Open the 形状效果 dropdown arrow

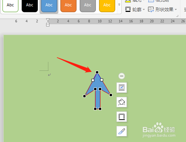pos(176,9)
